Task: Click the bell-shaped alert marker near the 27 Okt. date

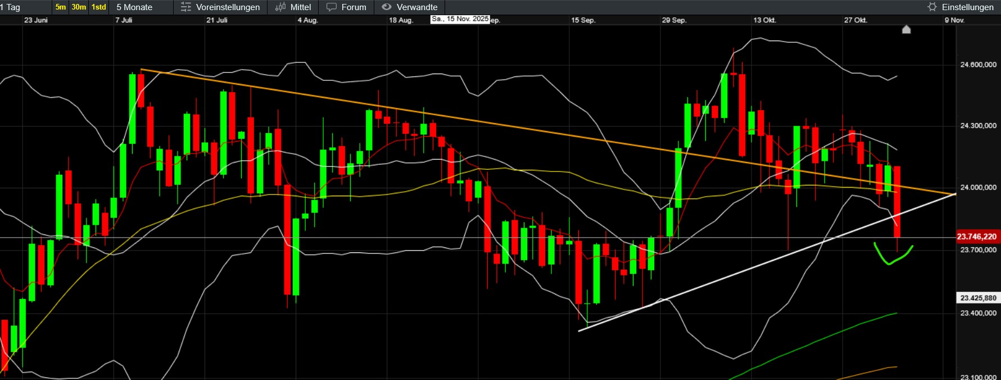Action: tap(906, 29)
